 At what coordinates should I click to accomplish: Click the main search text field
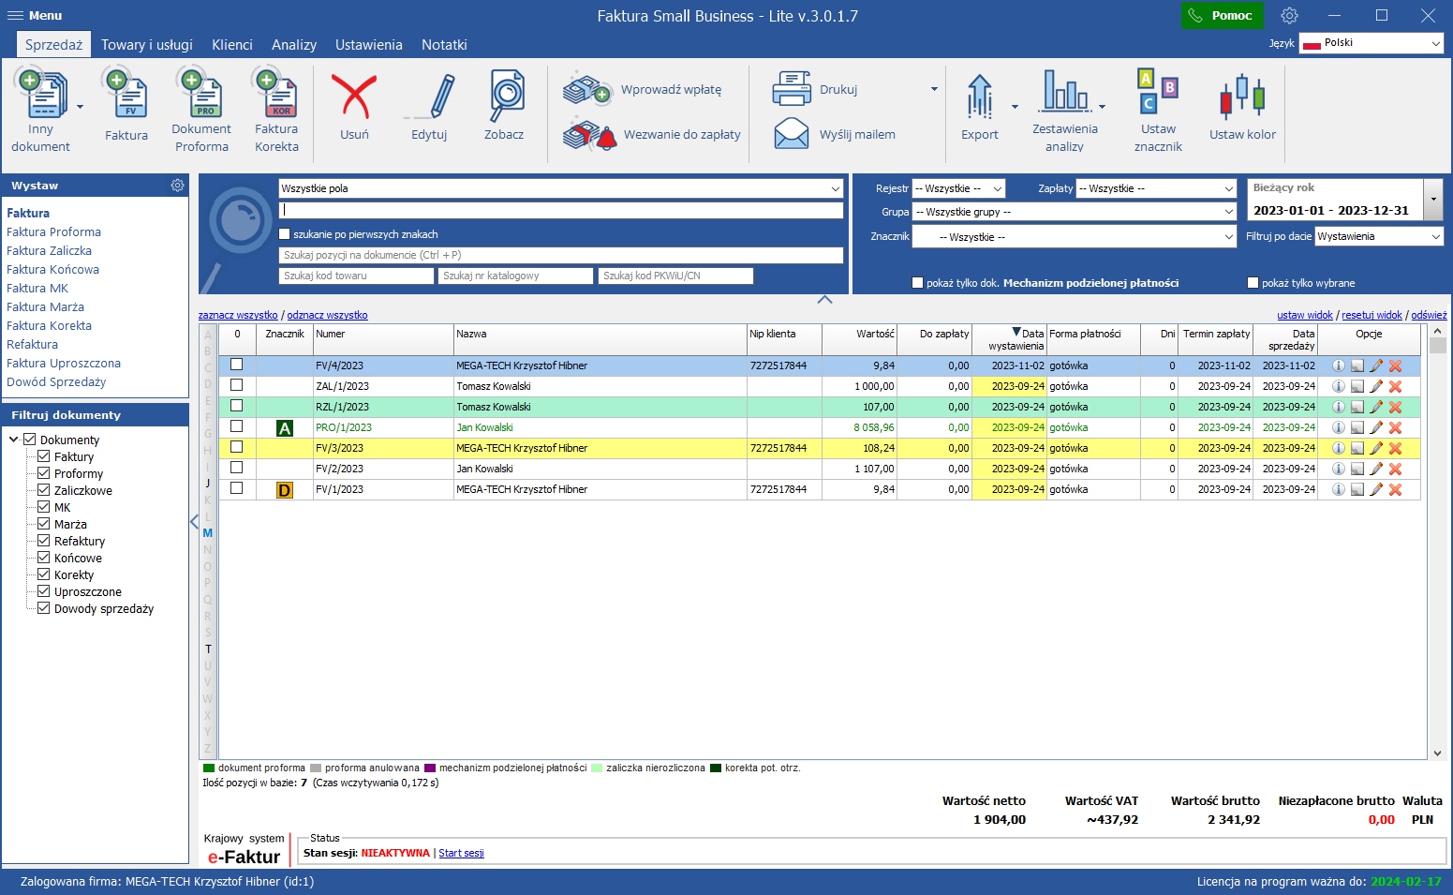[x=560, y=211]
